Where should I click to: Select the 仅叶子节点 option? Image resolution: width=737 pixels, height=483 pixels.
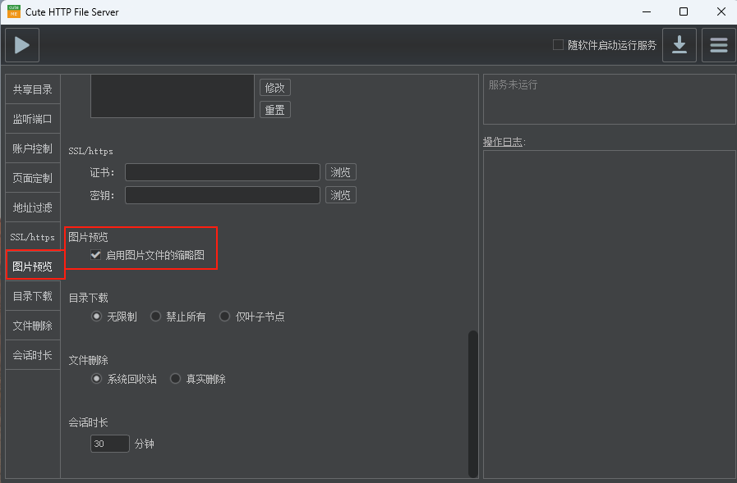point(224,316)
